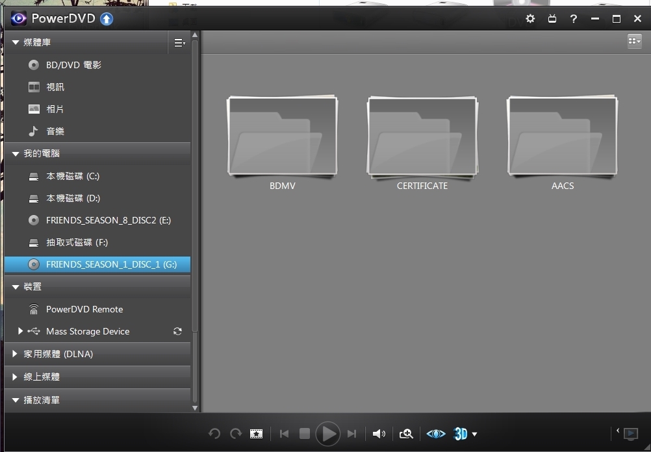This screenshot has width=651, height=452.
Task: Open the help question mark
Action: 574,19
